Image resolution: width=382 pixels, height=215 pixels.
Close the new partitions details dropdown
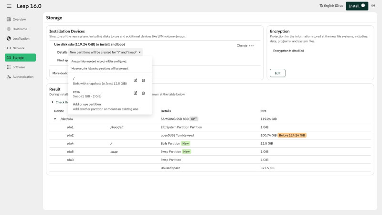pos(106,52)
